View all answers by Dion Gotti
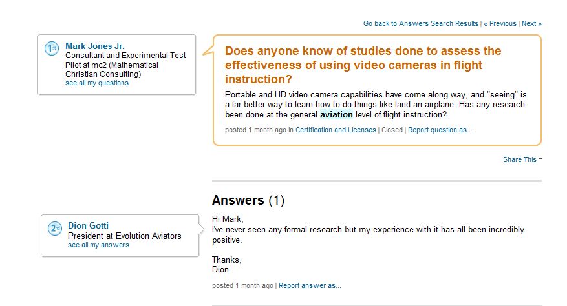567x306 pixels. point(98,245)
